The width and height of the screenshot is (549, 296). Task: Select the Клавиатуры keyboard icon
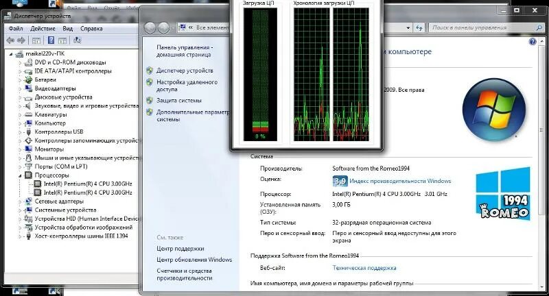pos(28,114)
